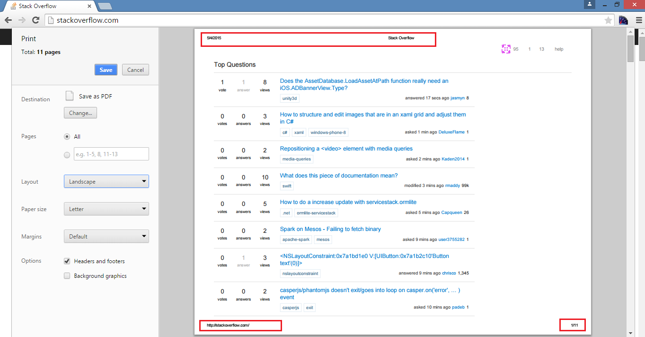Click the page icon in the address bar
645x337 pixels.
click(x=51, y=20)
